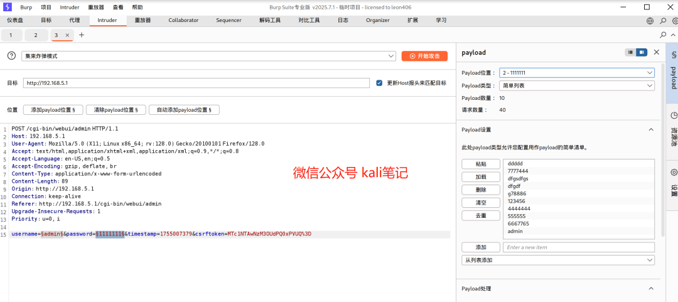Switch to the 重放器 tab
This screenshot has height=302, width=678.
point(143,20)
